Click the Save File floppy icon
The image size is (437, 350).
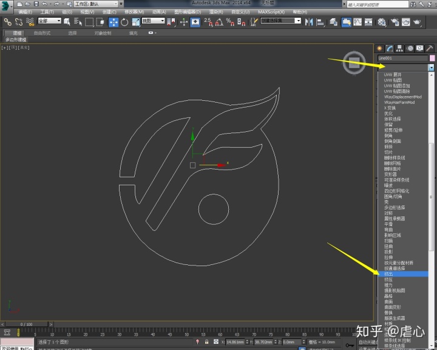tap(36, 4)
